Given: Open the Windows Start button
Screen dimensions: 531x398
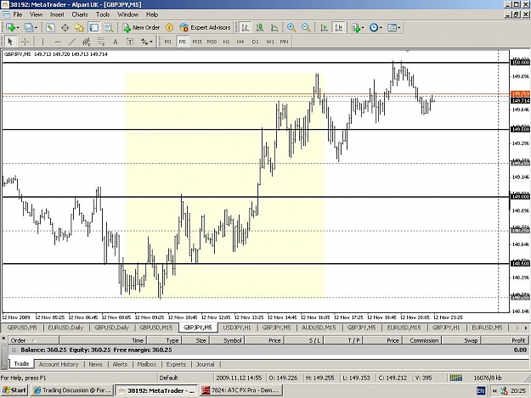Looking at the screenshot, I should (14, 390).
